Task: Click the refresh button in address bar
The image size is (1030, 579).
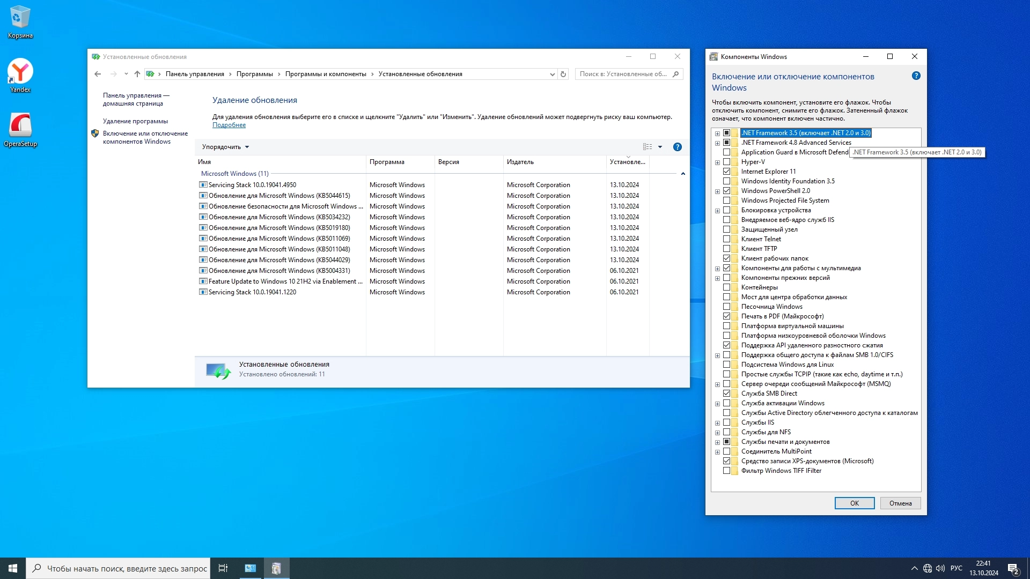Action: tap(563, 75)
